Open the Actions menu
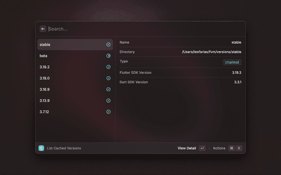The width and height of the screenshot is (281, 175). tap(219, 148)
